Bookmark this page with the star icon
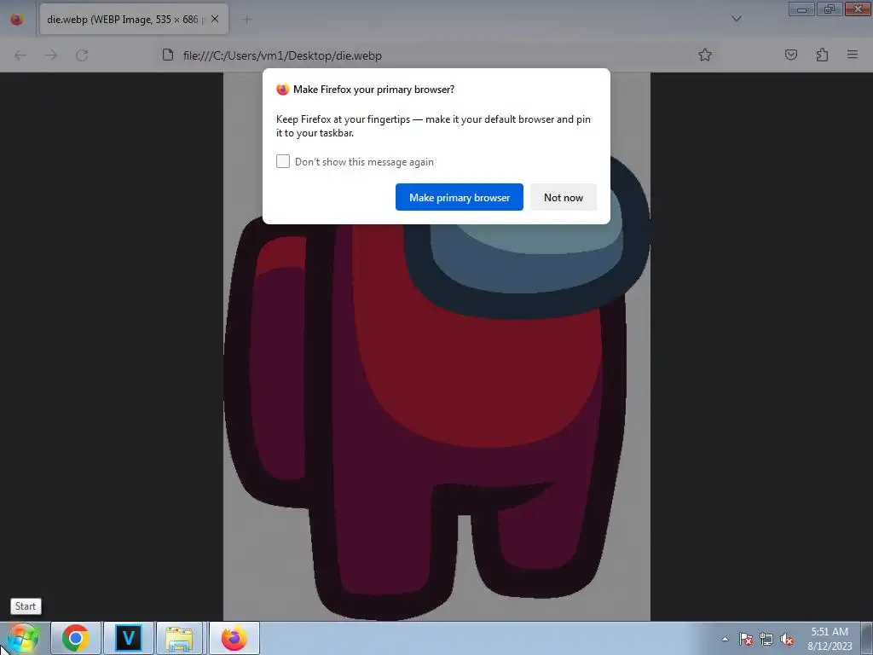 (705, 55)
